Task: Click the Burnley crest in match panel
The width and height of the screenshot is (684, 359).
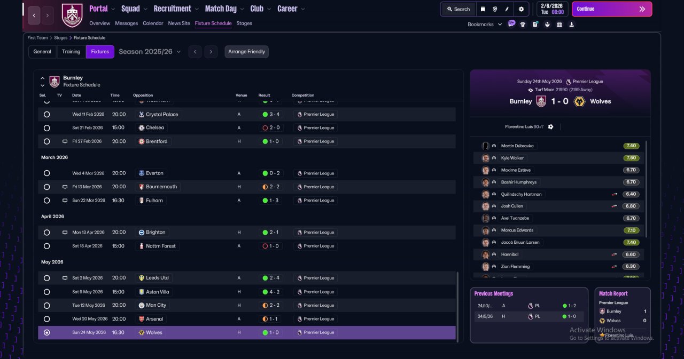Action: [x=541, y=101]
